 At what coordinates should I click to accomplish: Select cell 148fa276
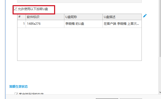[x=45, y=24]
